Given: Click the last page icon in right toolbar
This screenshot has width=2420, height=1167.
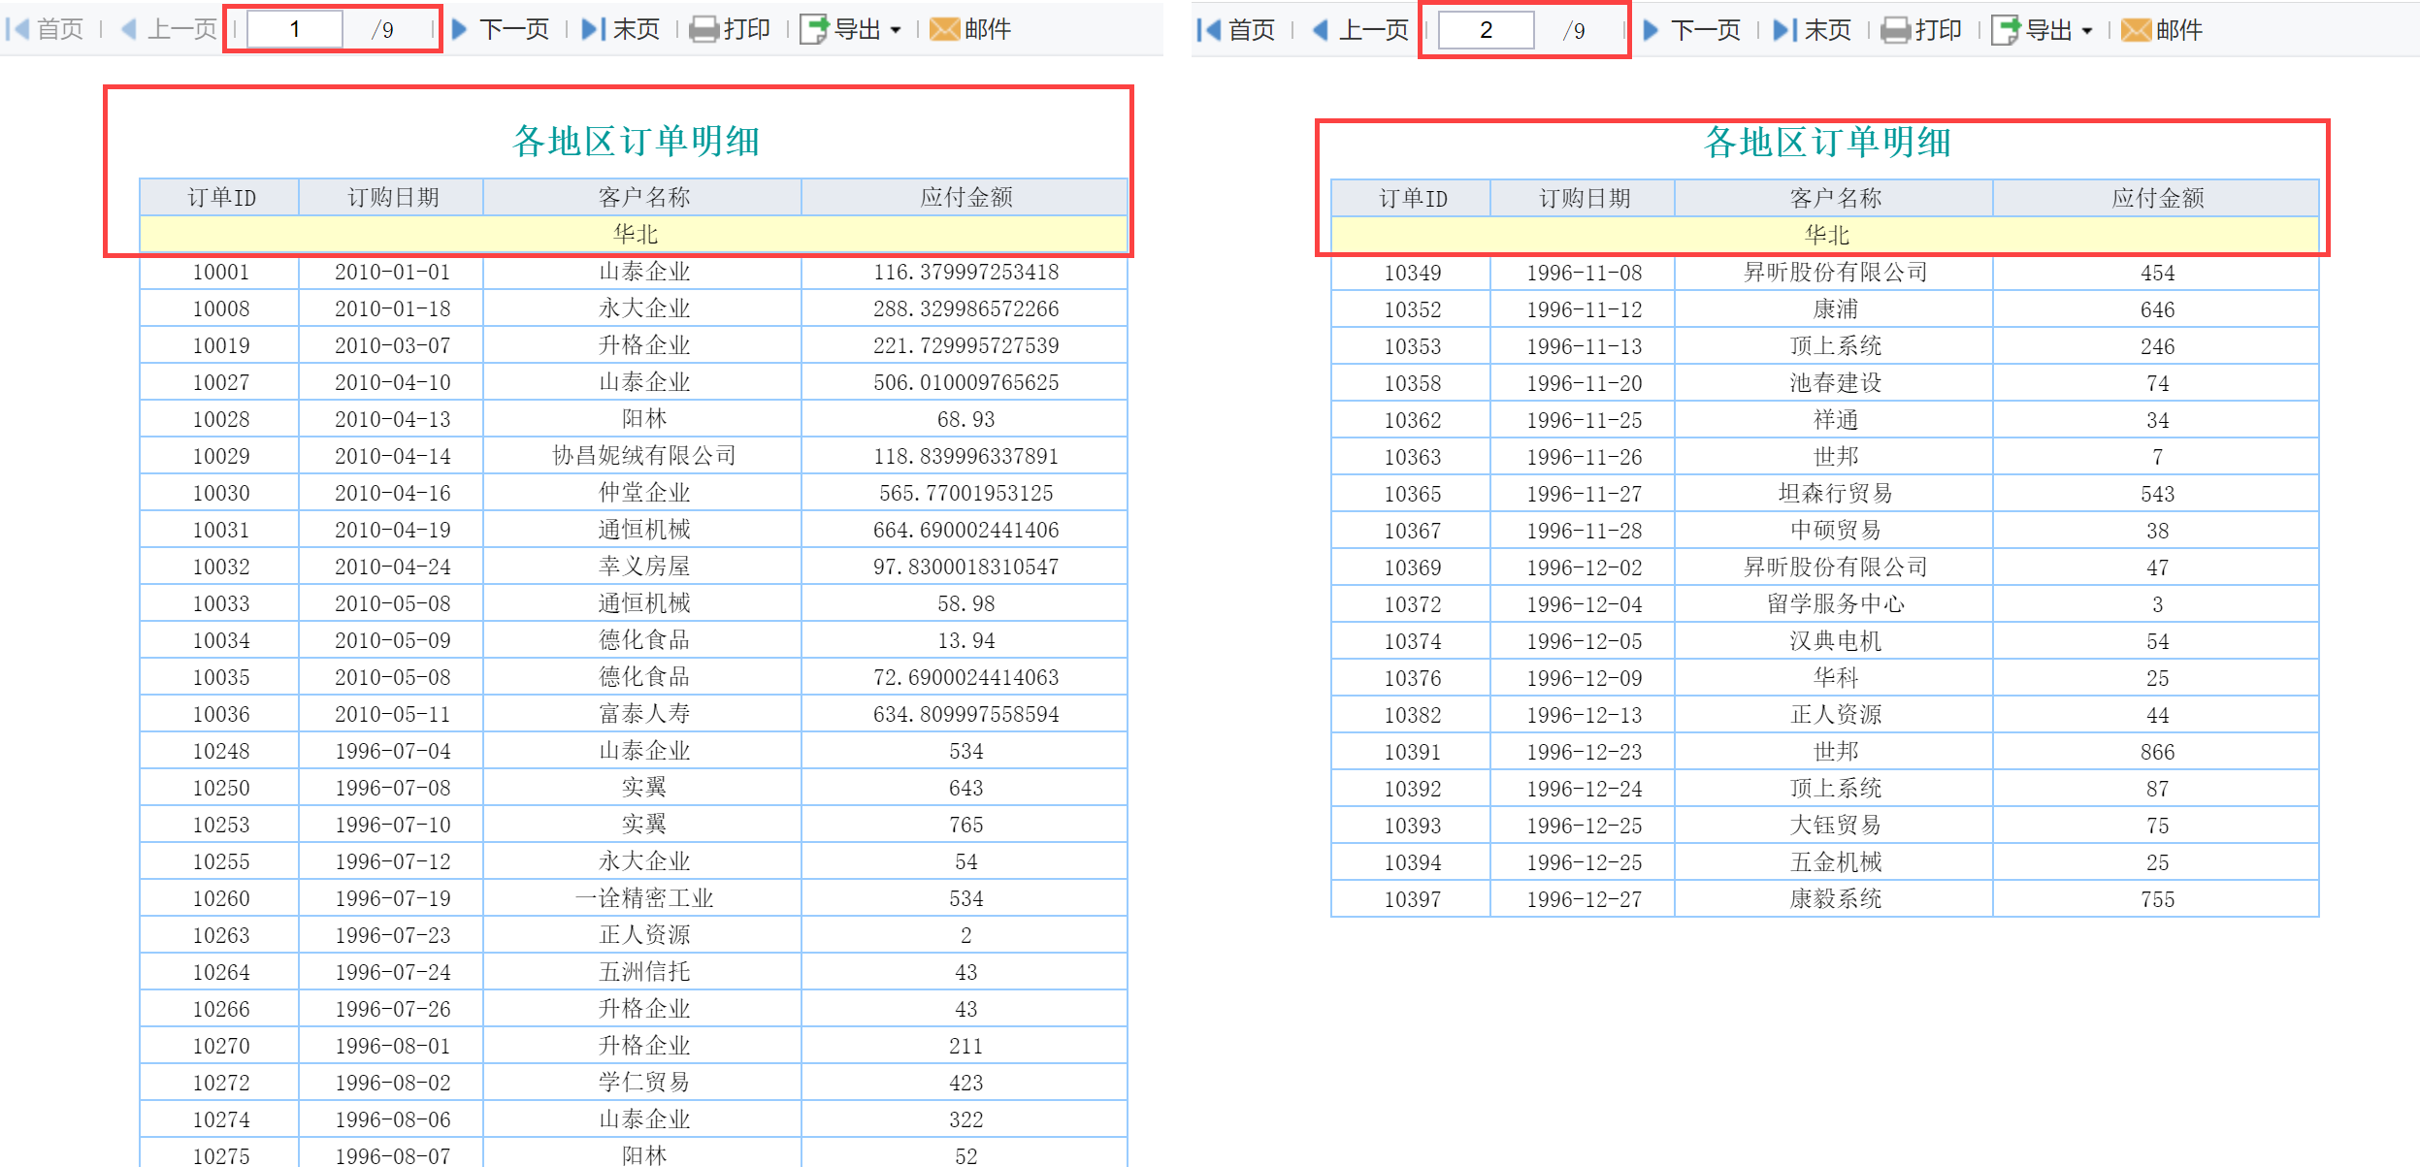Looking at the screenshot, I should [x=1783, y=31].
